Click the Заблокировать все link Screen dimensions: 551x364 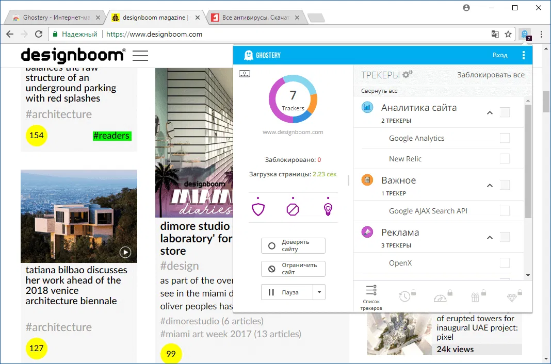[x=491, y=75]
